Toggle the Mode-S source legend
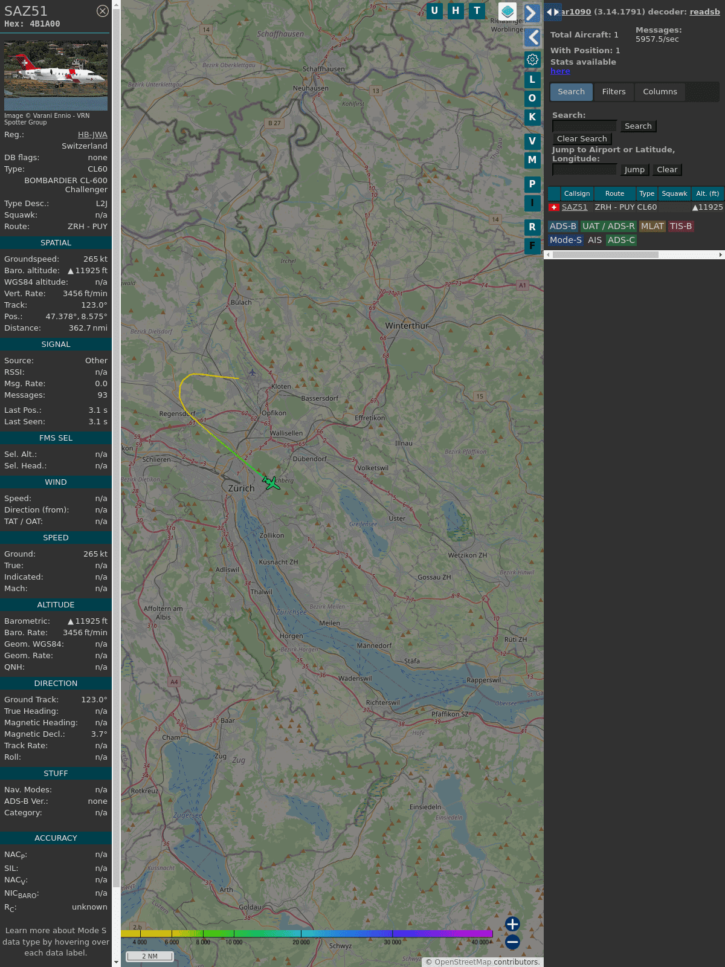The height and width of the screenshot is (967, 725). point(565,240)
